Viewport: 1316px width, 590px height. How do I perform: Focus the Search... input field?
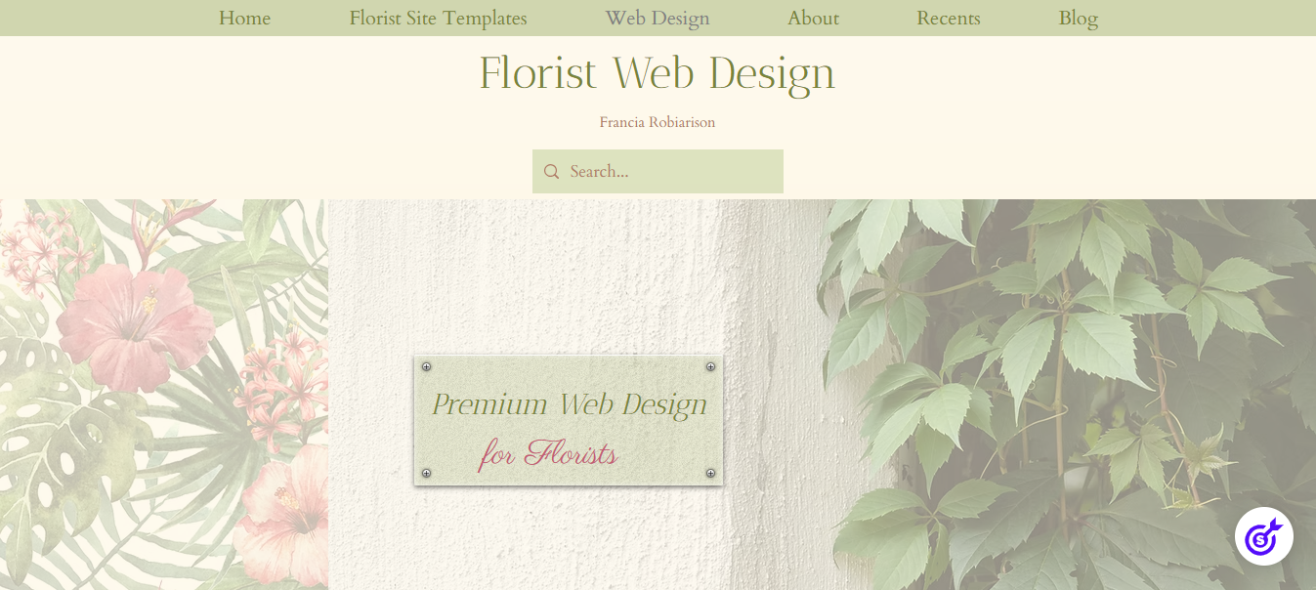point(658,171)
